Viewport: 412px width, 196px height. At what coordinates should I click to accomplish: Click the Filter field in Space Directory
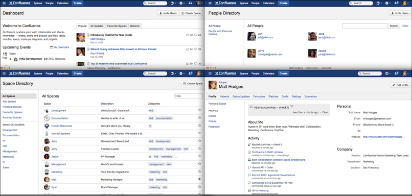(188, 96)
